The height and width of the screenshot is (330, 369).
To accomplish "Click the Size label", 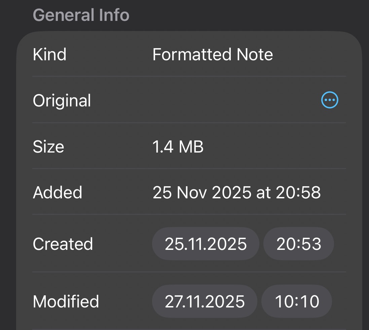I will (48, 146).
